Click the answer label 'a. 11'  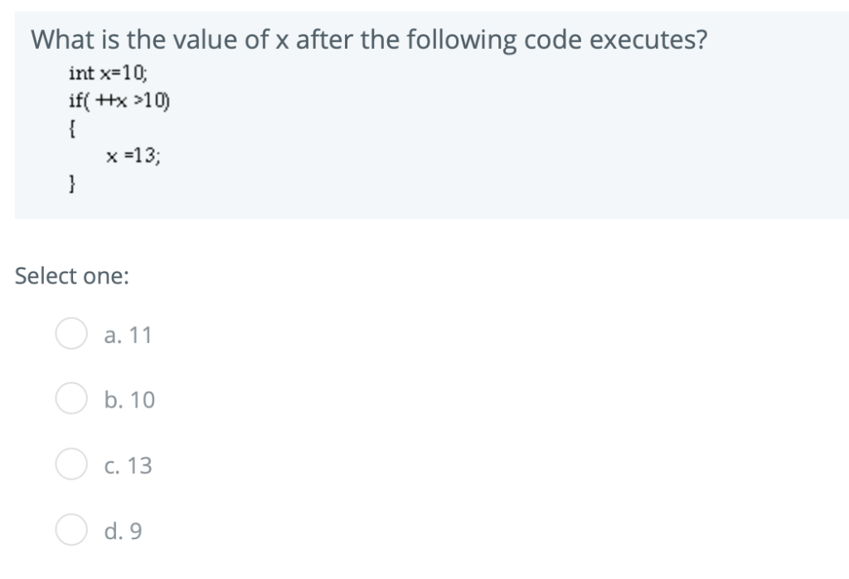click(128, 335)
